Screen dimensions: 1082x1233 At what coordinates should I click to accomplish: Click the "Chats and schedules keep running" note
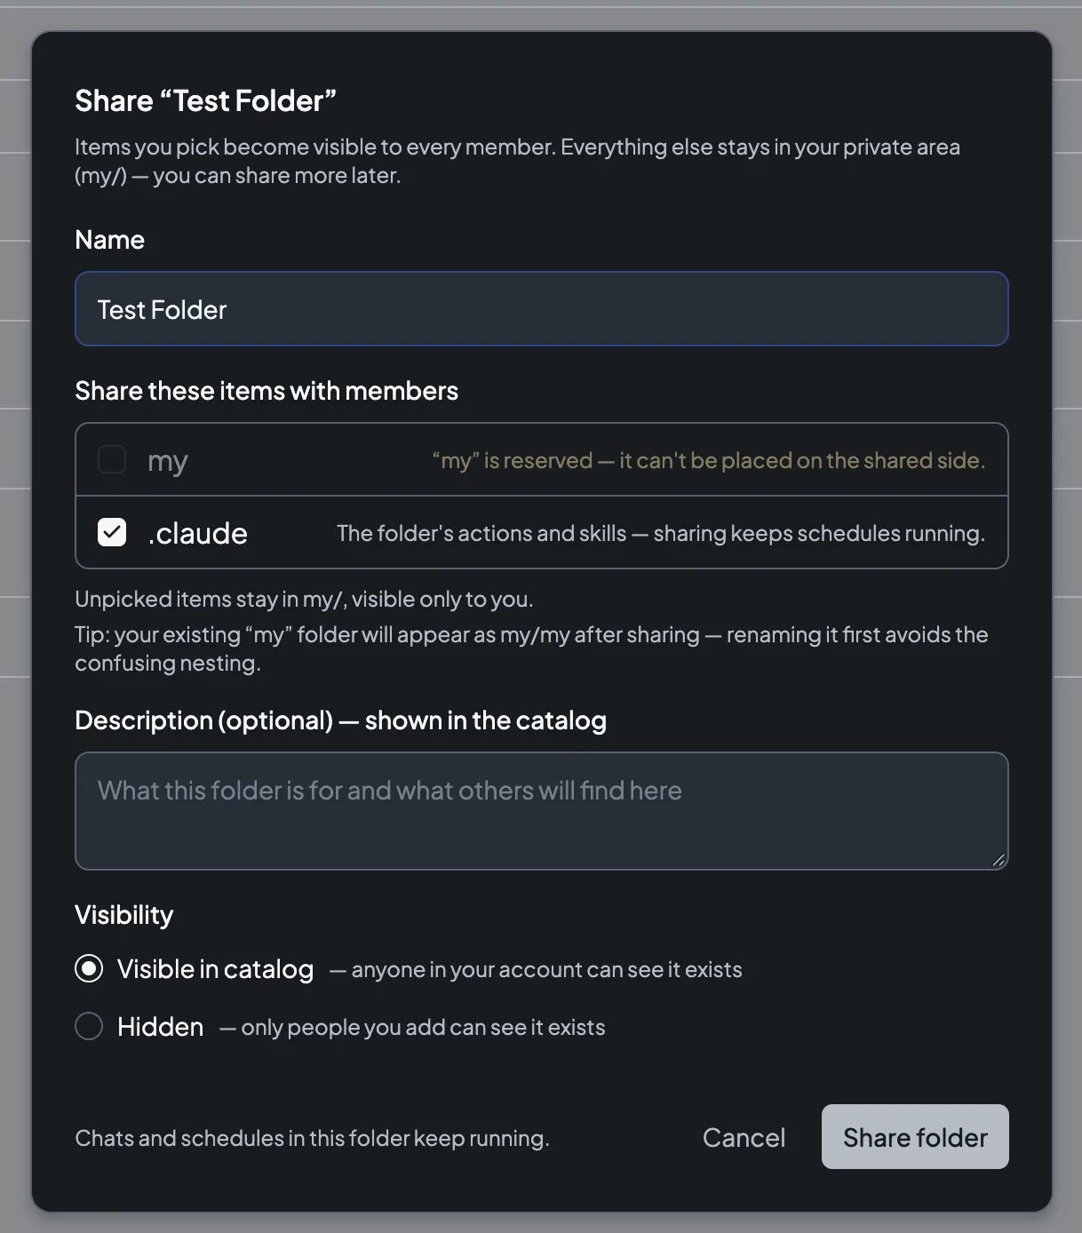pos(312,1138)
